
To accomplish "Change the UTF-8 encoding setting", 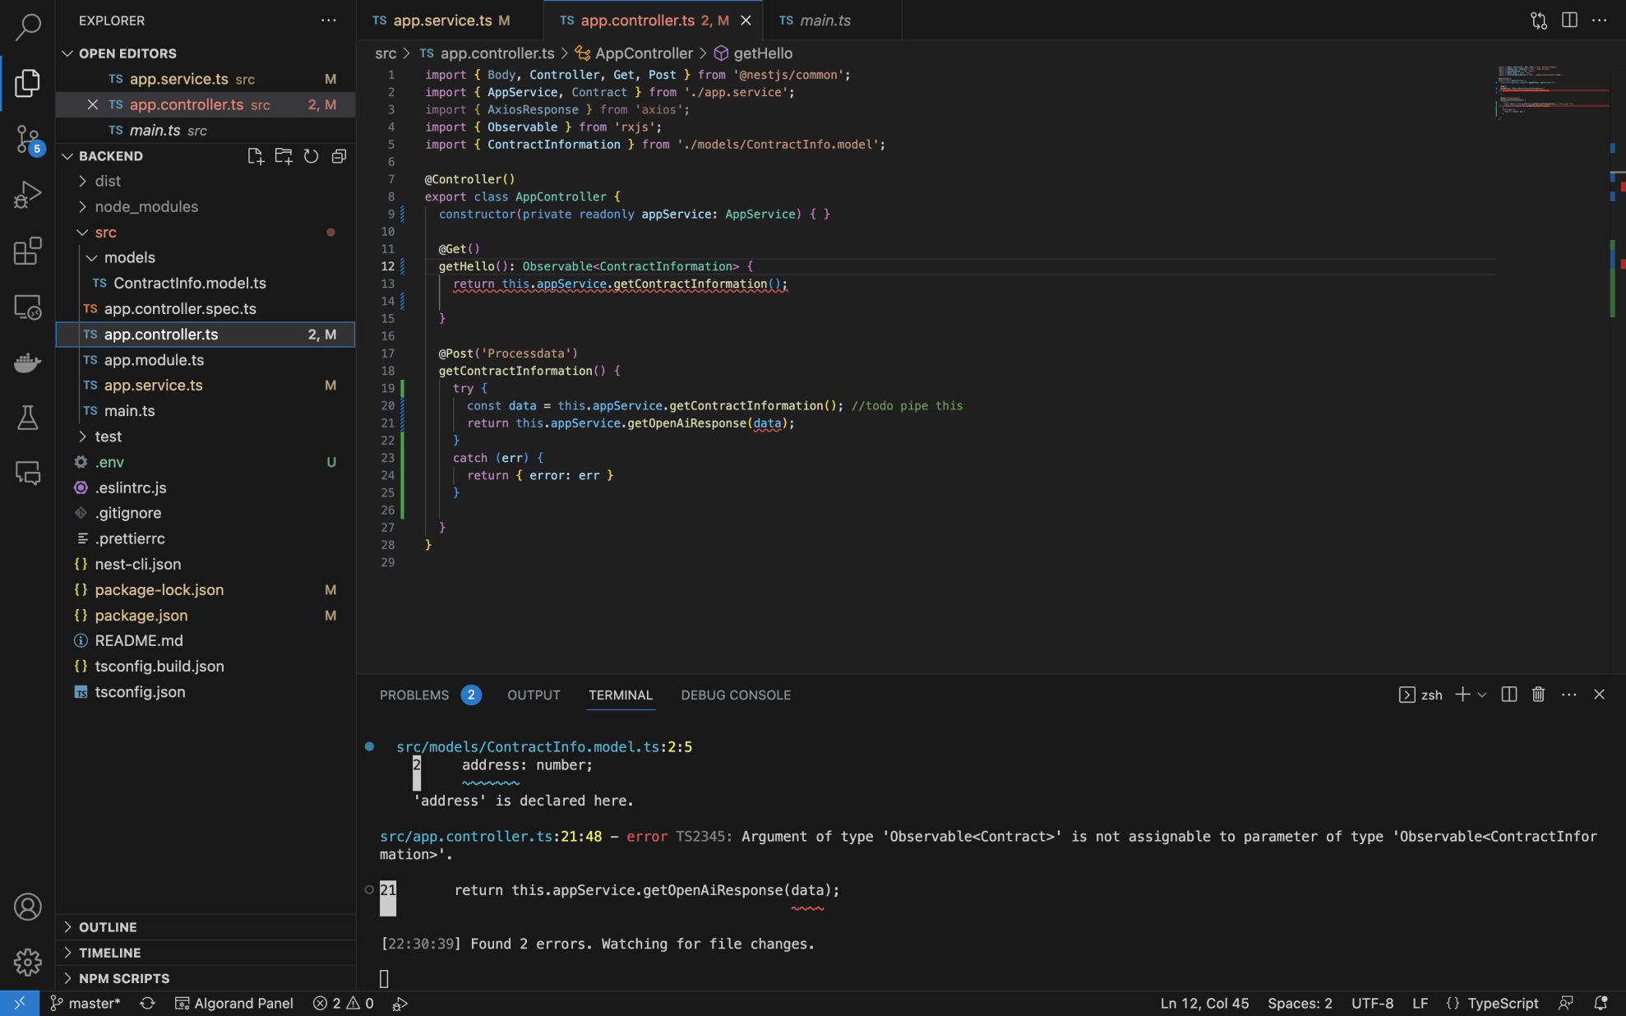I will (1372, 1003).
